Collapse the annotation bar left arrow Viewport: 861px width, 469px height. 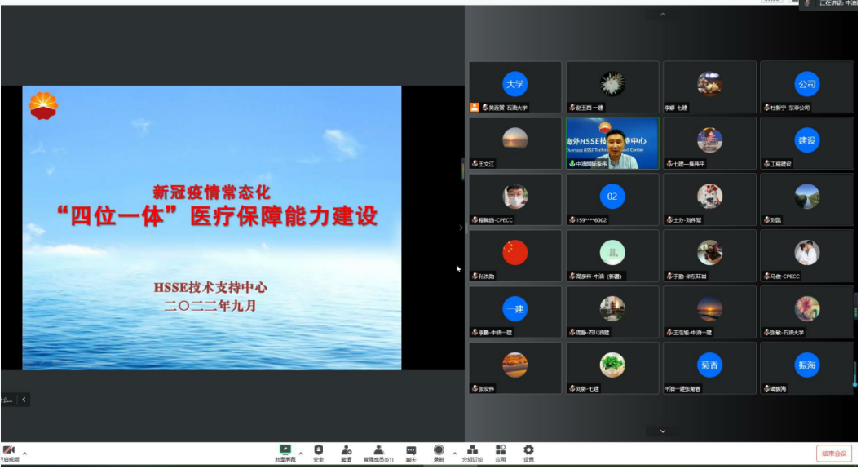(x=24, y=400)
